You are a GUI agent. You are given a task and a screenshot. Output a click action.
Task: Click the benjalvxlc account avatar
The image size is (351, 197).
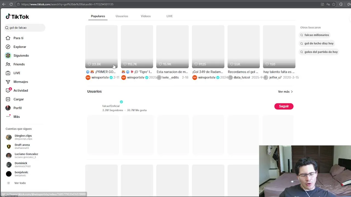9,174
